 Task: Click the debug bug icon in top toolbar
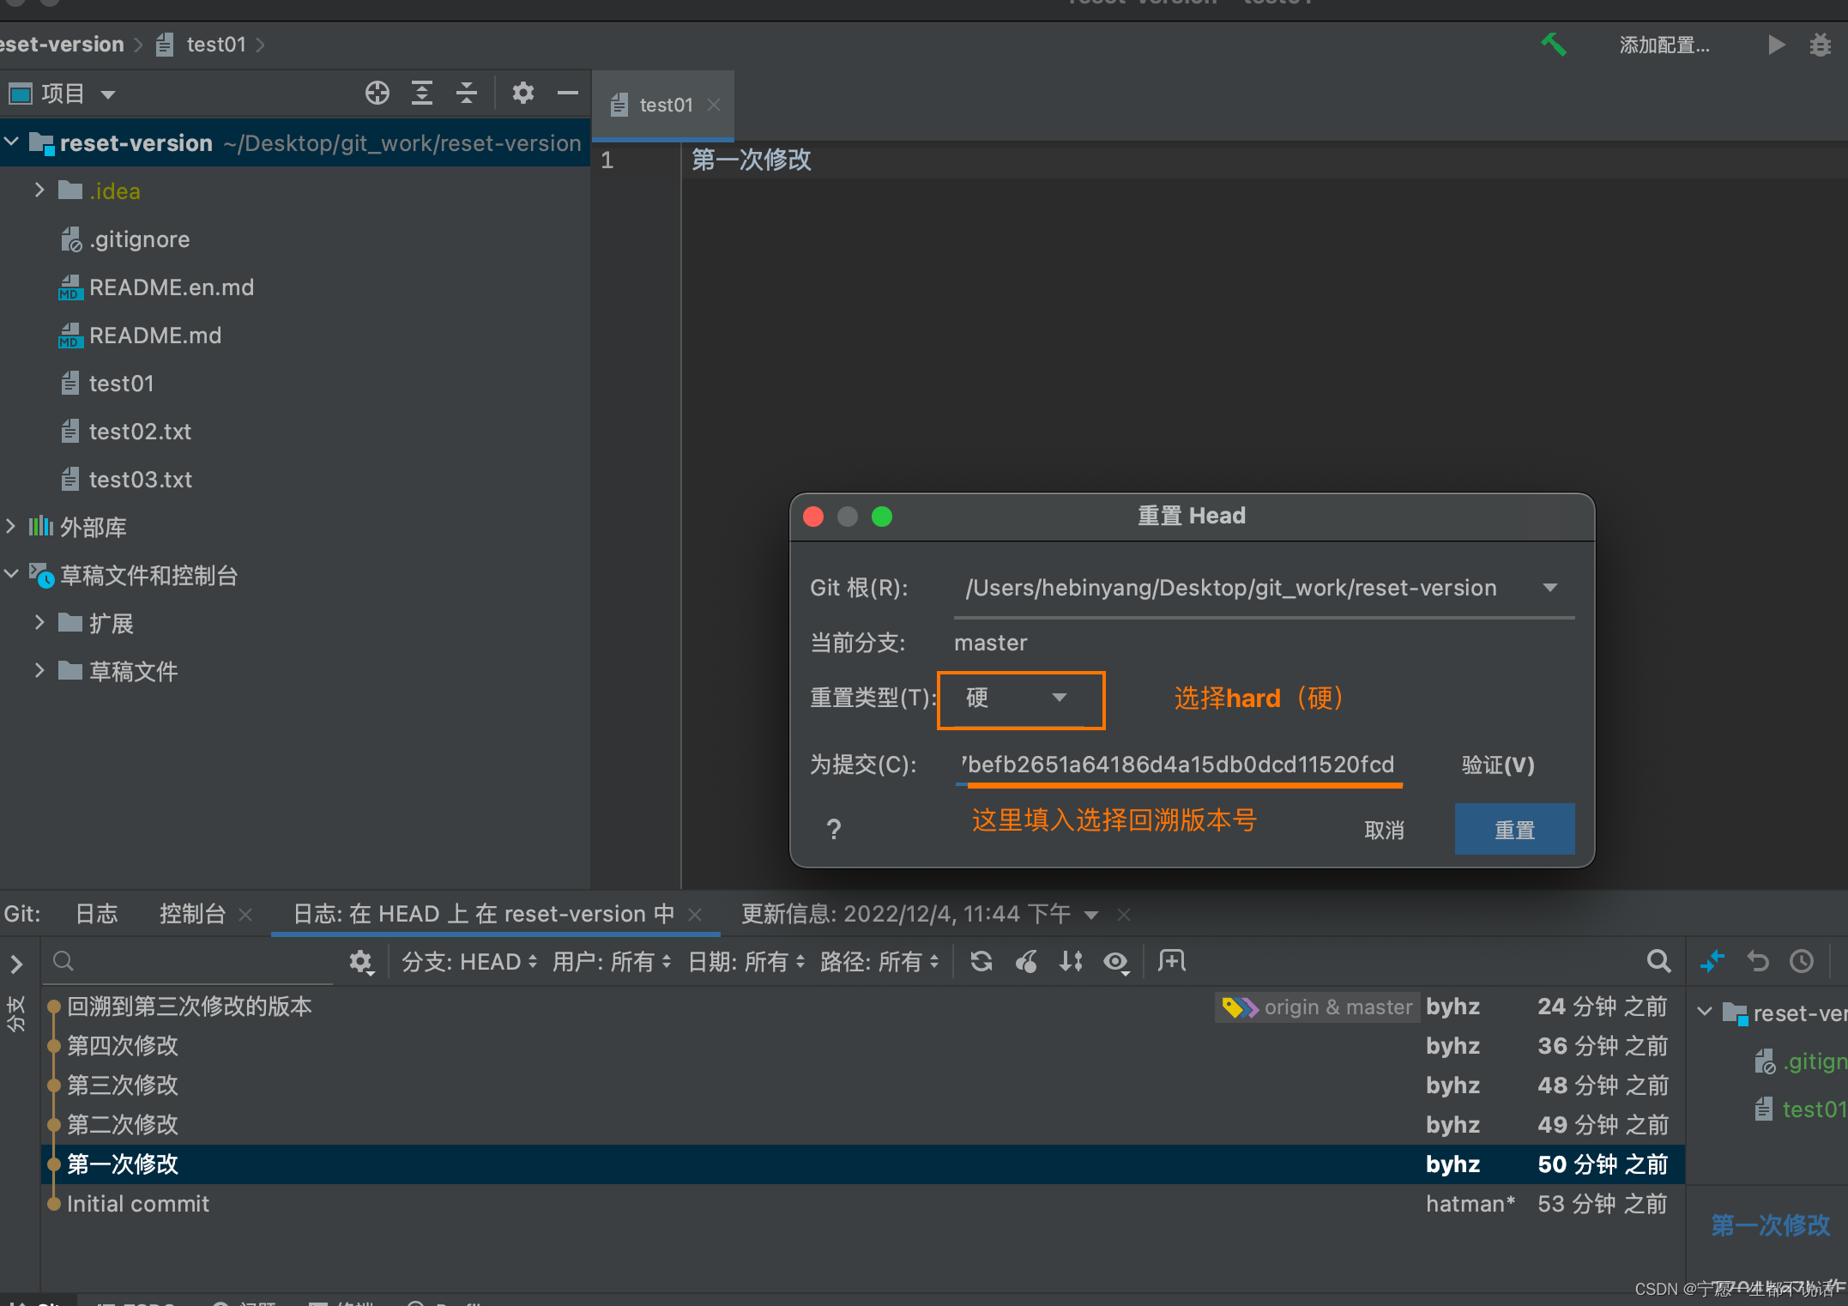1821,45
